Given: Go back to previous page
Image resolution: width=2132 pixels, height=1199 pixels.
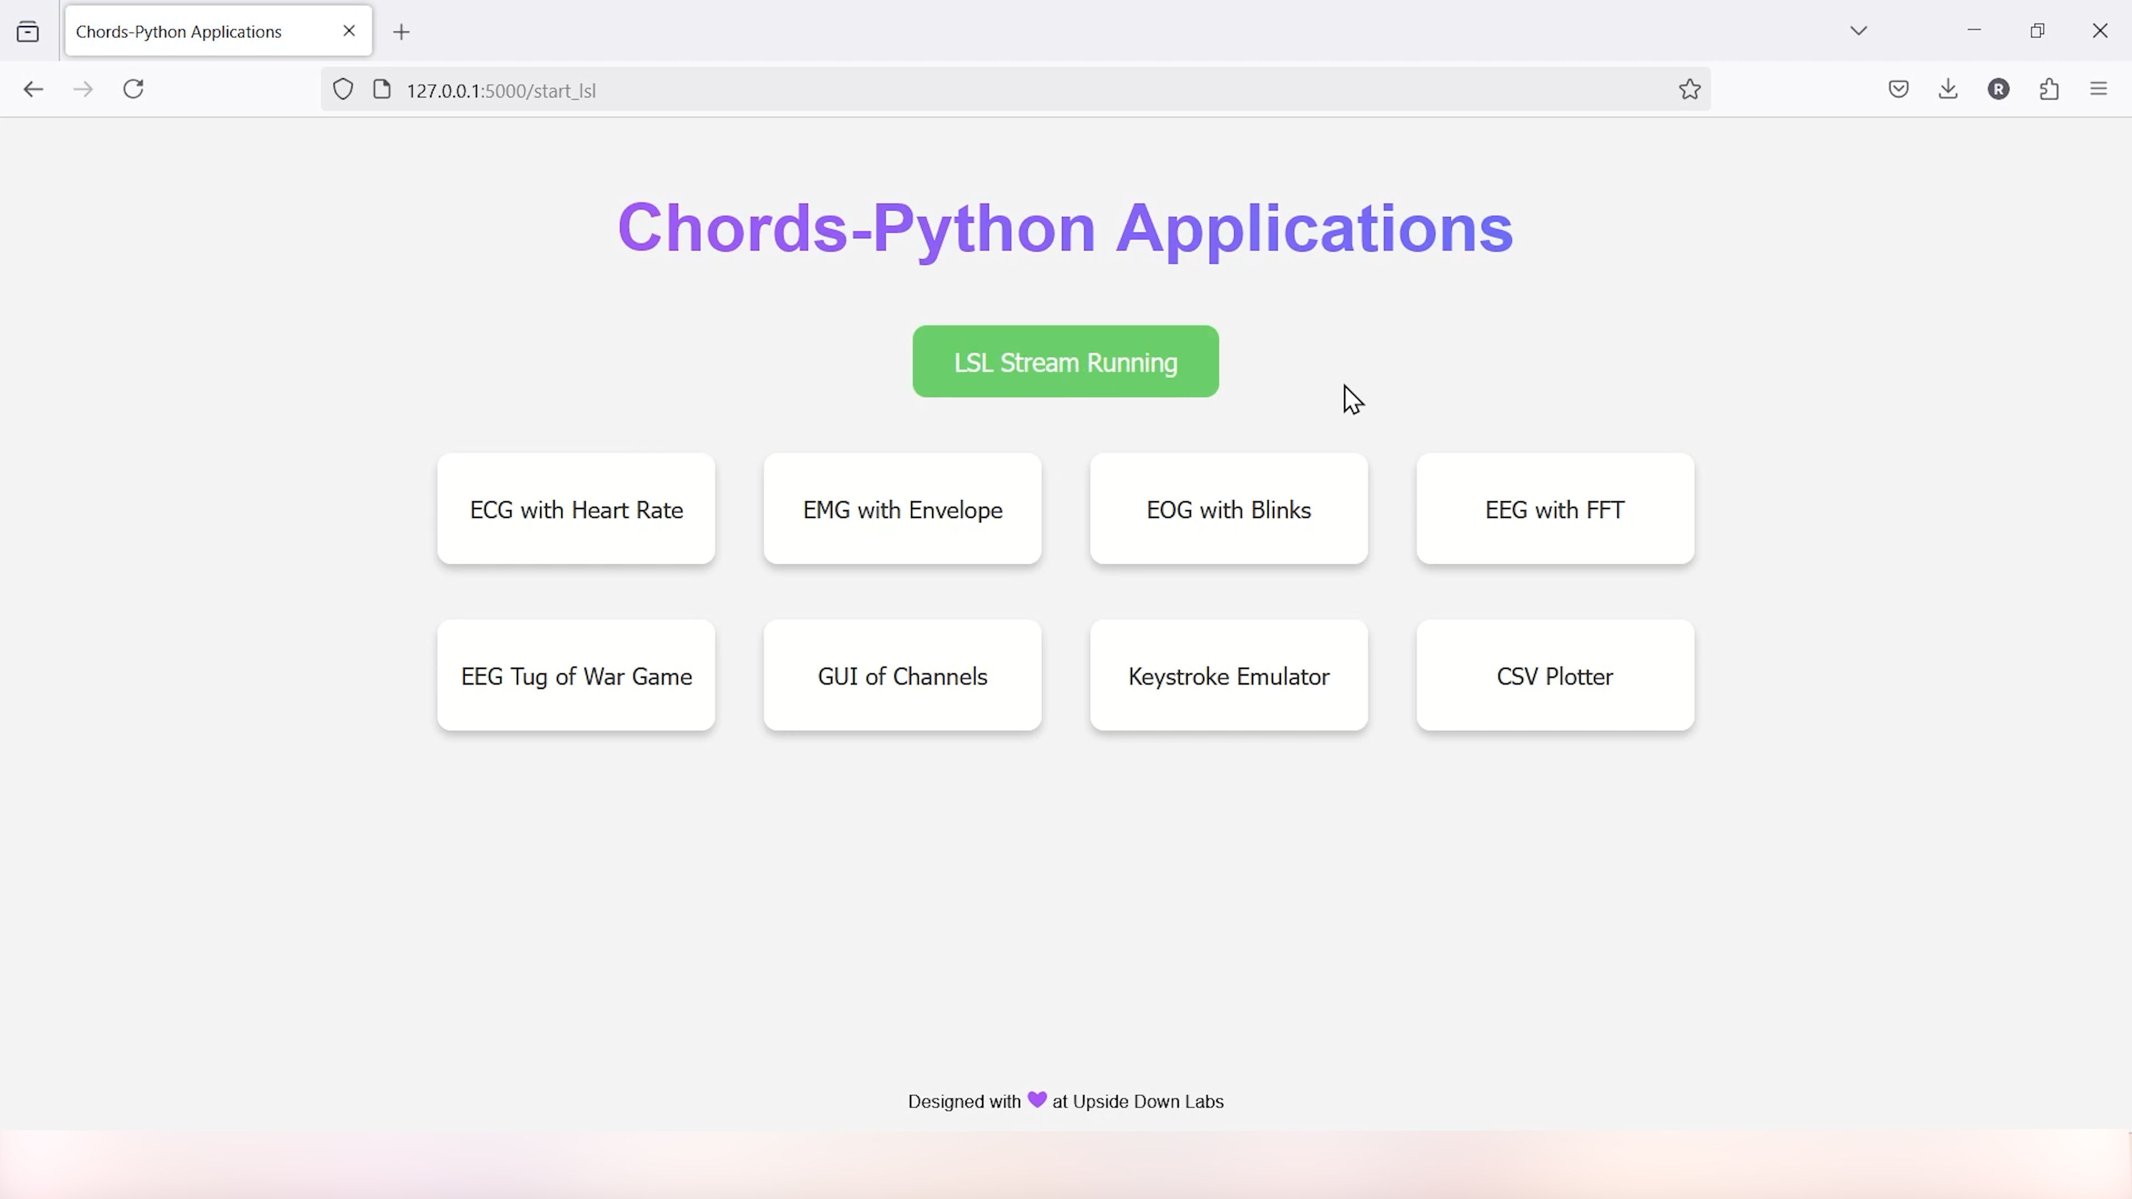Looking at the screenshot, I should 33,89.
